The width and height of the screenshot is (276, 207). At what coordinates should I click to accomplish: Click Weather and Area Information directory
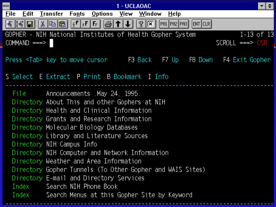[94, 161]
